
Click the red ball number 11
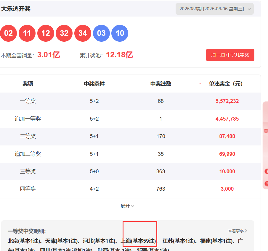click(x=27, y=33)
